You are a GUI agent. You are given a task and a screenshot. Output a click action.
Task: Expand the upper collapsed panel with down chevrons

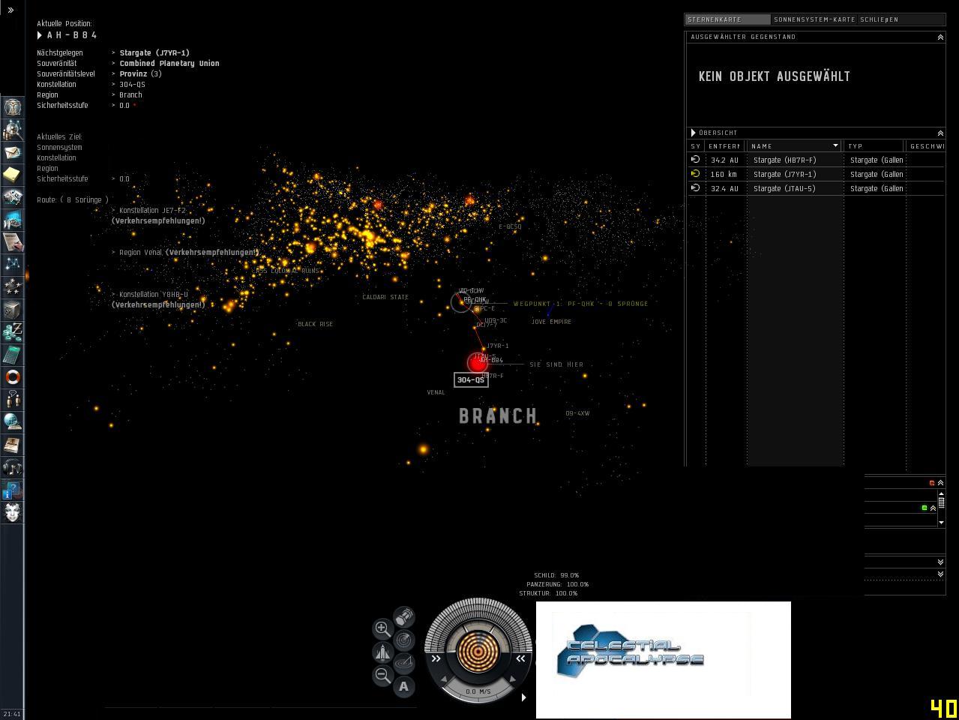click(x=940, y=562)
